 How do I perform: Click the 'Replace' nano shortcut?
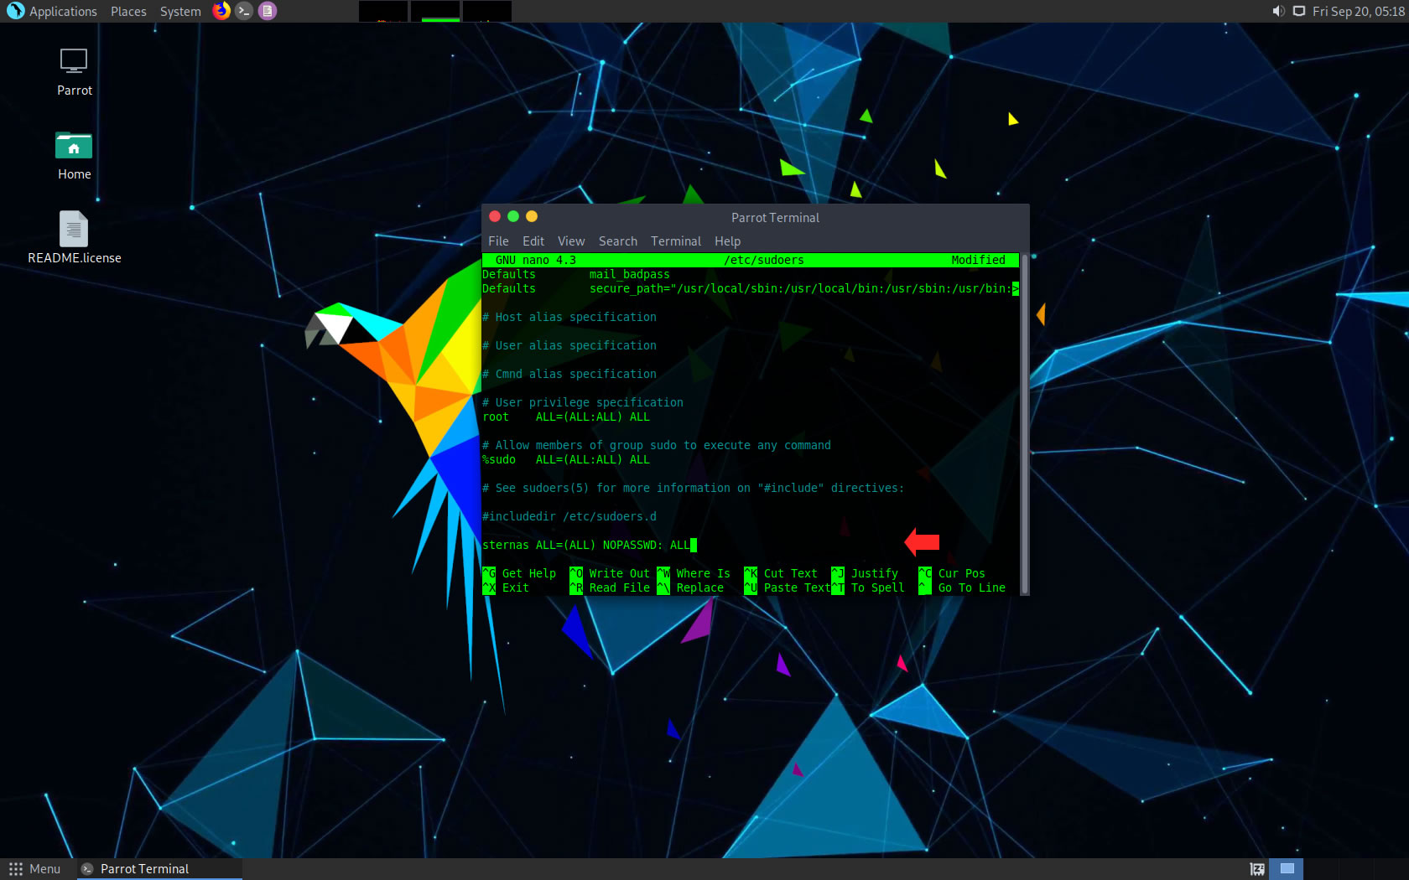coord(699,588)
